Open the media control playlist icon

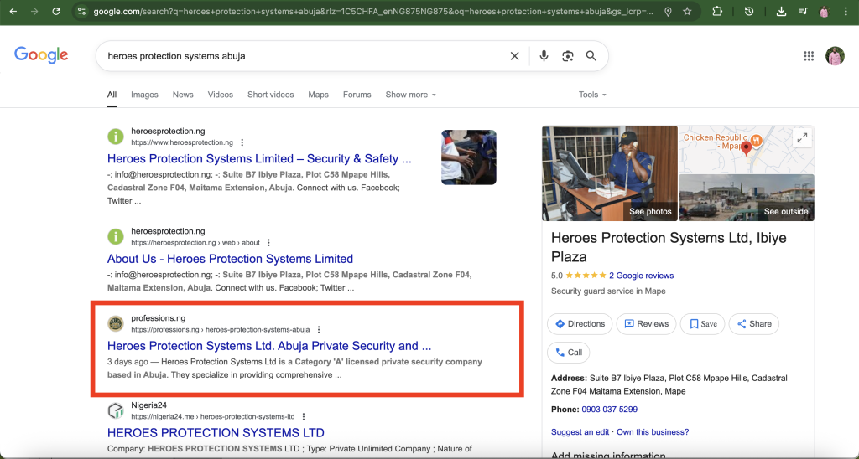pos(803,11)
